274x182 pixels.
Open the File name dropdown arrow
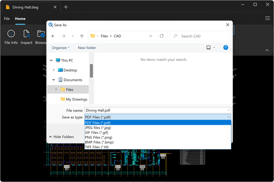229,111
